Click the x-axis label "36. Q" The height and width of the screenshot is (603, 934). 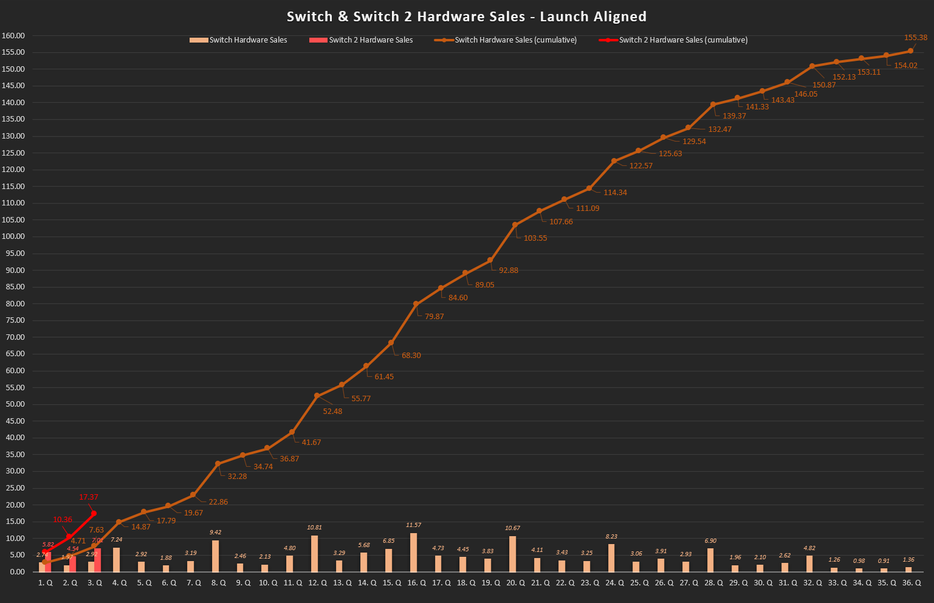[912, 583]
